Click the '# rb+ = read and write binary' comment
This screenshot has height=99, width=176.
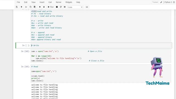click(47, 16)
